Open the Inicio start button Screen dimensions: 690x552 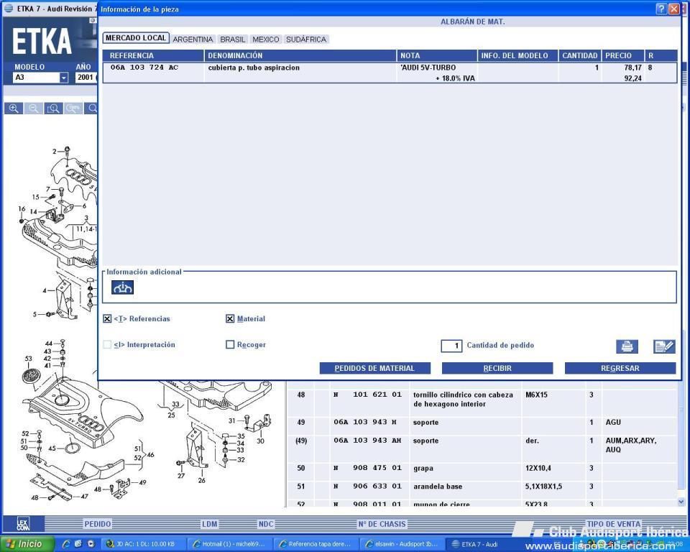[27, 544]
